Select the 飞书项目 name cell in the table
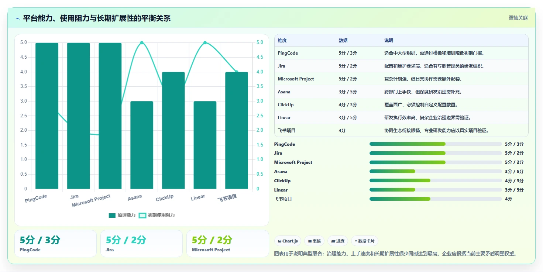The image size is (543, 272). pyautogui.click(x=287, y=131)
